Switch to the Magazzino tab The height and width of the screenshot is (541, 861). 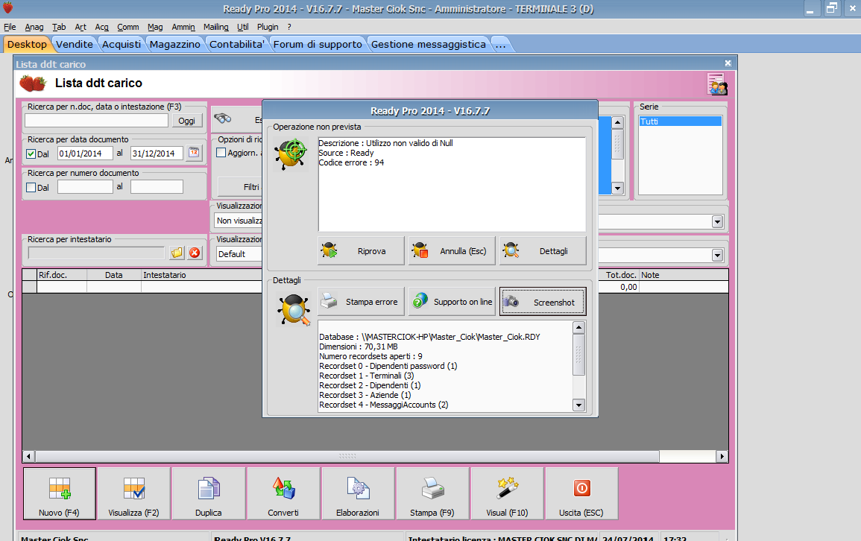(x=175, y=45)
